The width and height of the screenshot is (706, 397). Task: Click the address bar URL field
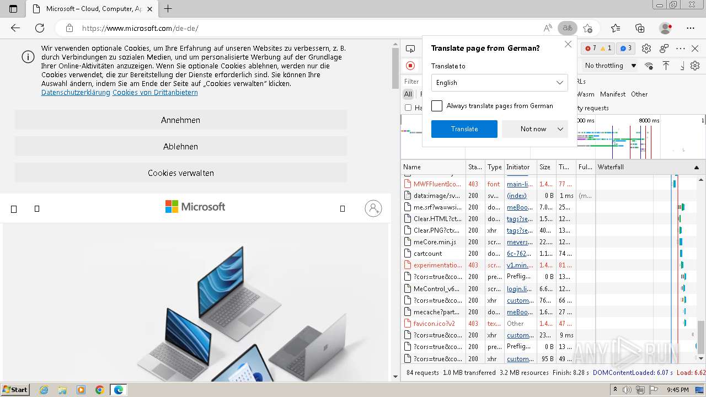tap(309, 28)
